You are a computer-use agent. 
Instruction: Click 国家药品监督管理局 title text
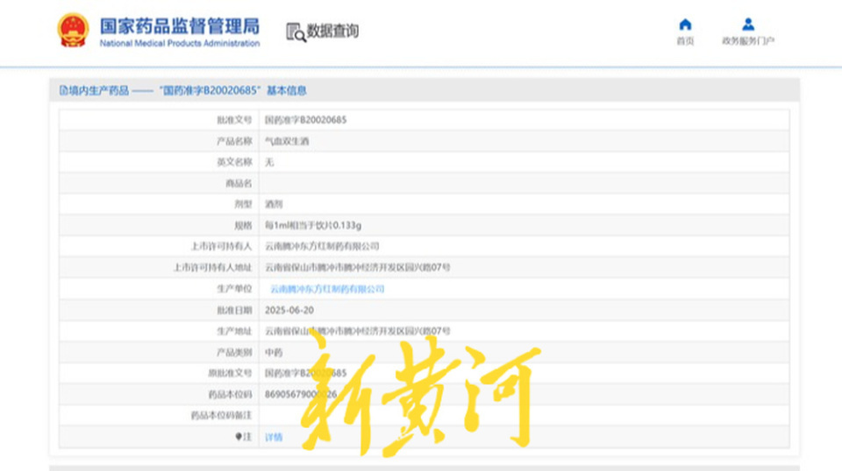[x=179, y=25]
